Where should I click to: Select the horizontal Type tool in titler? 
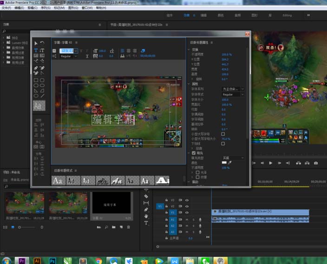[x=36, y=50]
